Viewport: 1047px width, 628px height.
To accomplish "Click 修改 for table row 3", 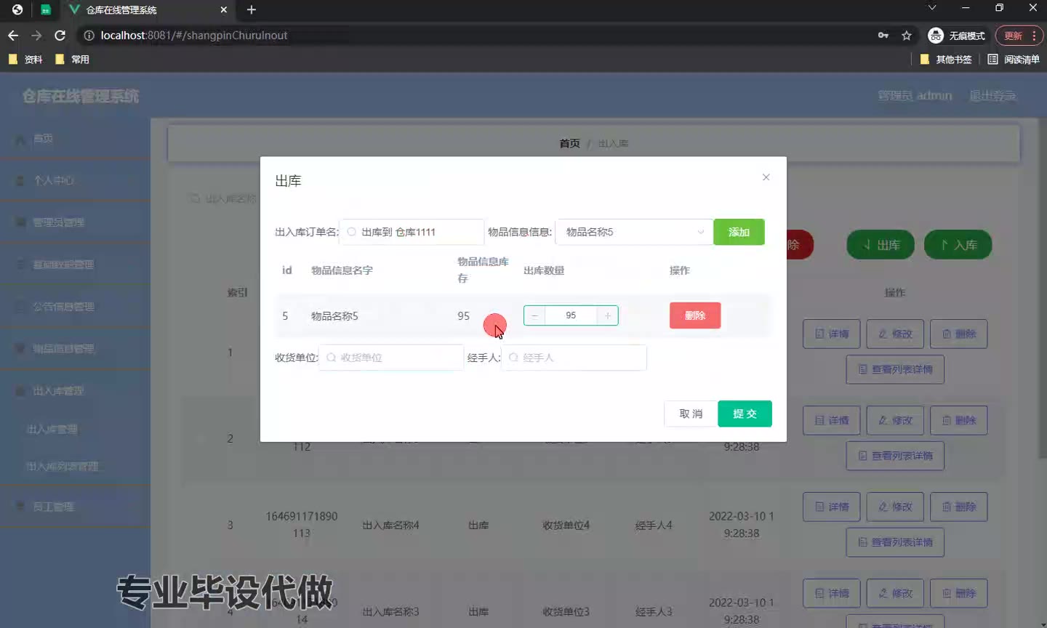I will coord(895,507).
